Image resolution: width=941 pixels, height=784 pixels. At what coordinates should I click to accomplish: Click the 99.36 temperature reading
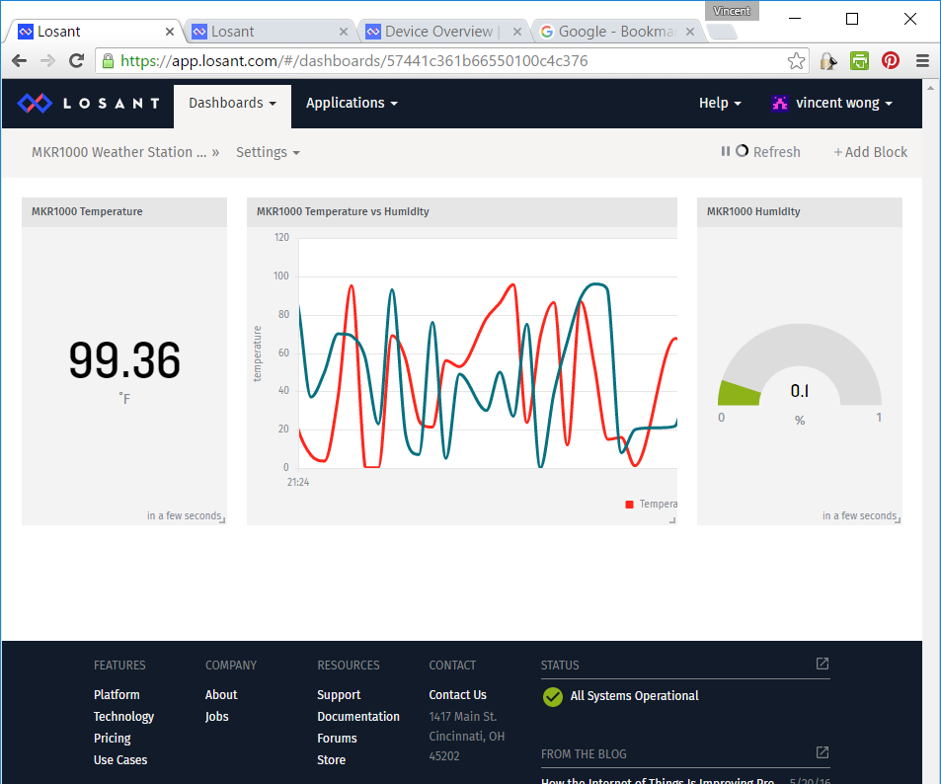124,360
